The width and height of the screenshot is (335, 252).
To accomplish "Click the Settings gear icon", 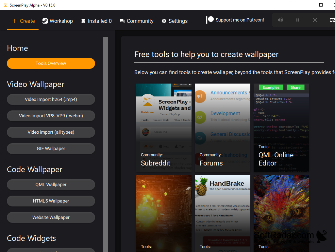I will coord(164,21).
